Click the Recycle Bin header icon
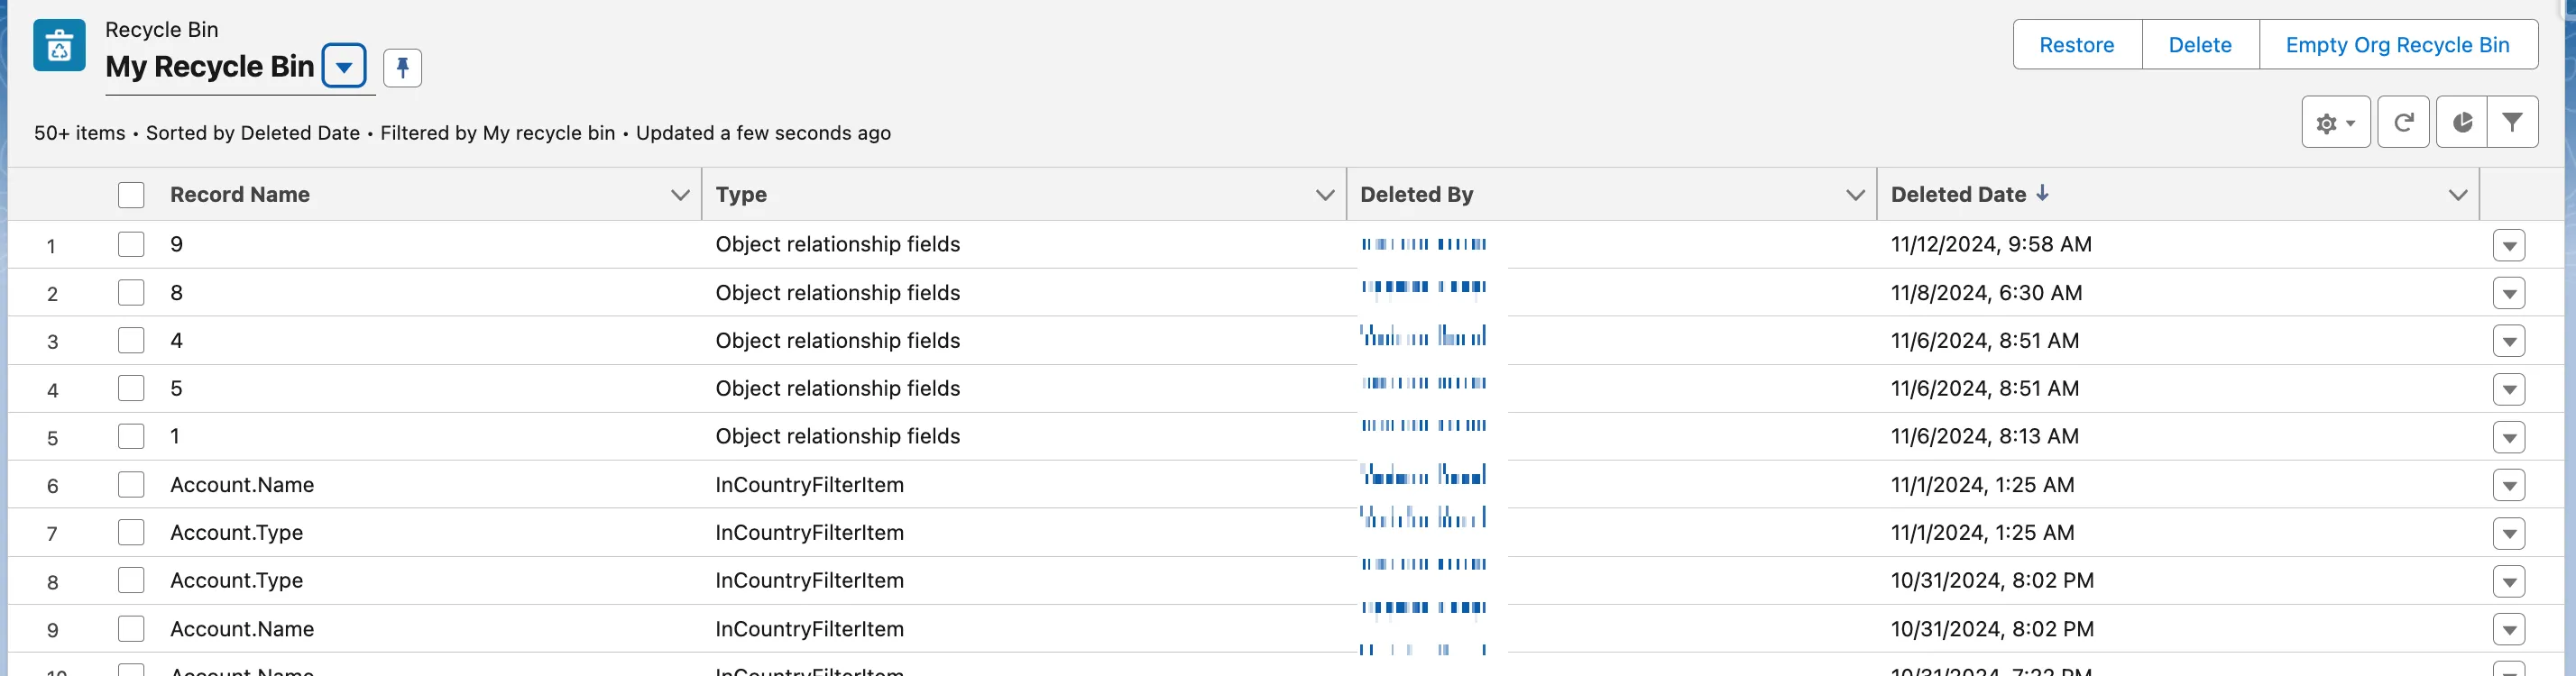Viewport: 2576px width, 676px height. click(59, 45)
